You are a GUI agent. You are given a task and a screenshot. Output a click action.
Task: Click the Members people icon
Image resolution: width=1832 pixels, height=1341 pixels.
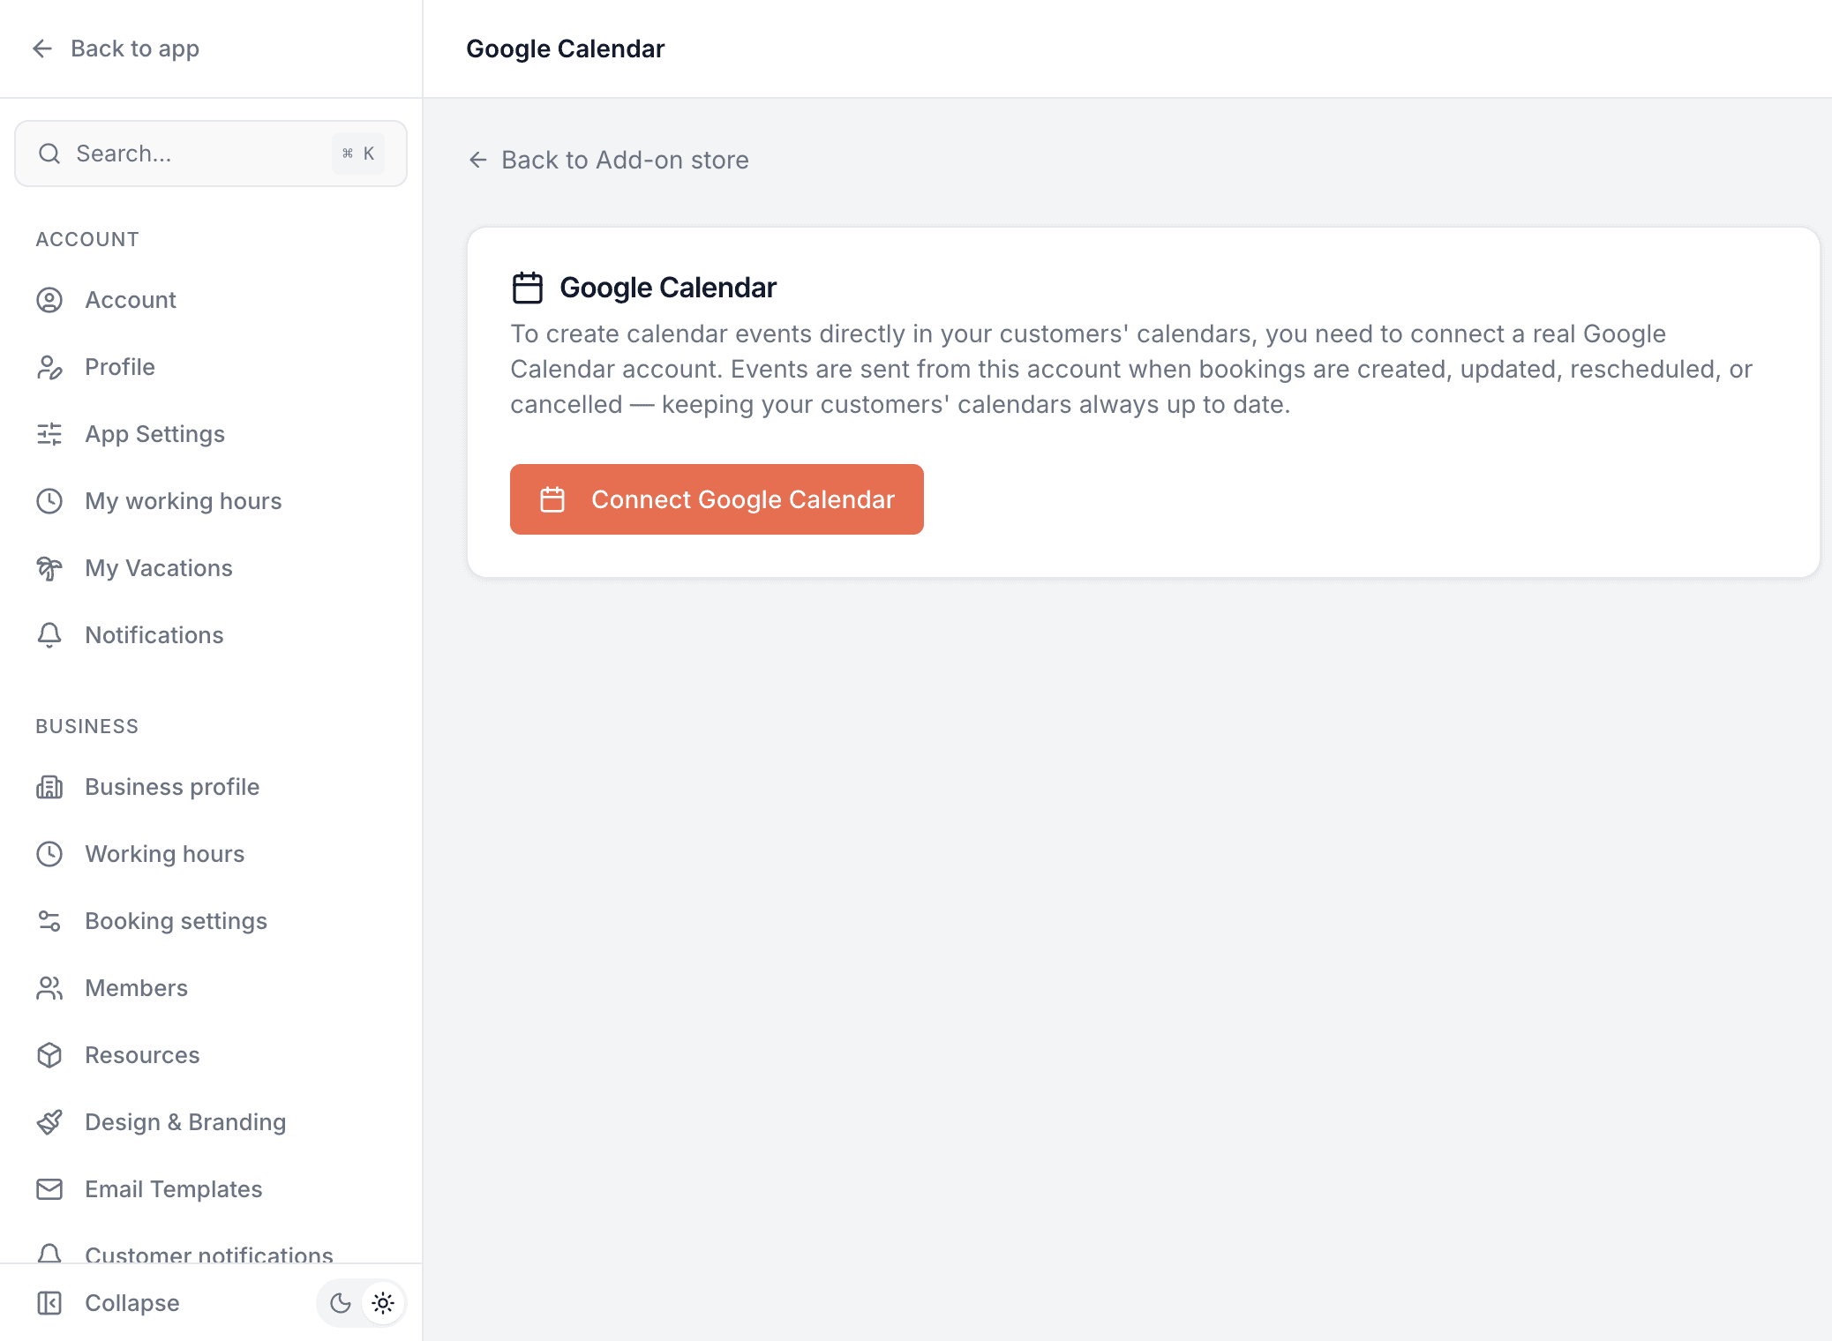(49, 988)
